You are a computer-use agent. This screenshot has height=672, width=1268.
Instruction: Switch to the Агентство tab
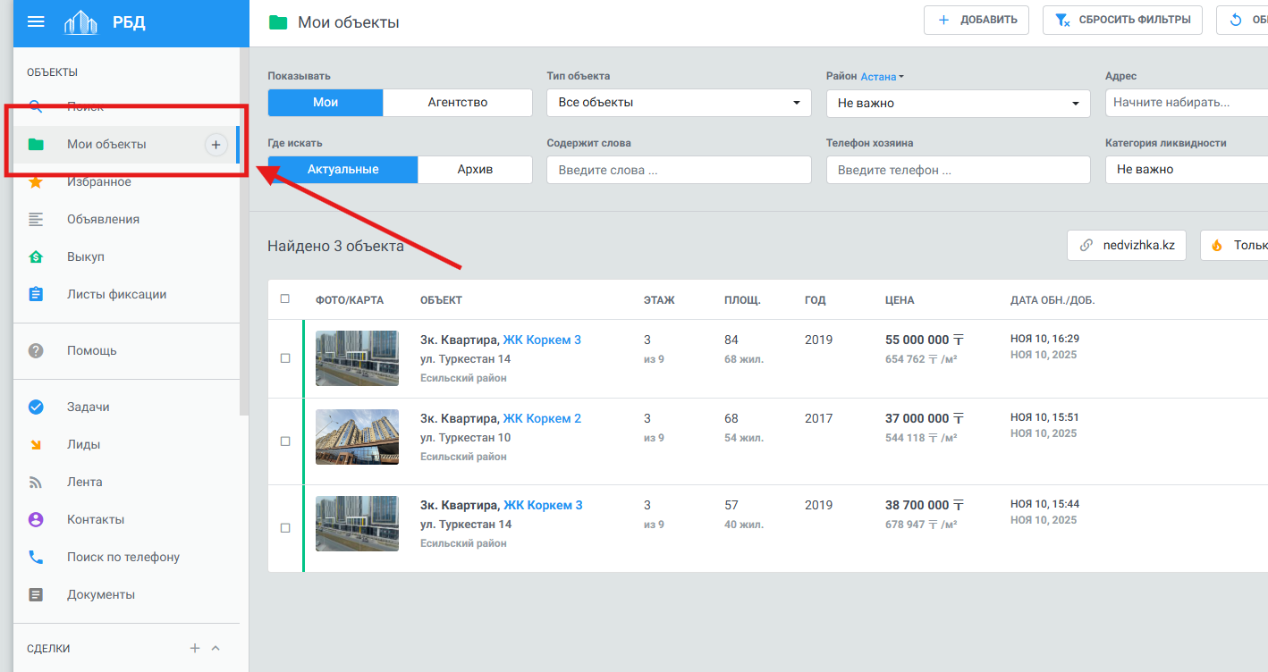pos(457,103)
